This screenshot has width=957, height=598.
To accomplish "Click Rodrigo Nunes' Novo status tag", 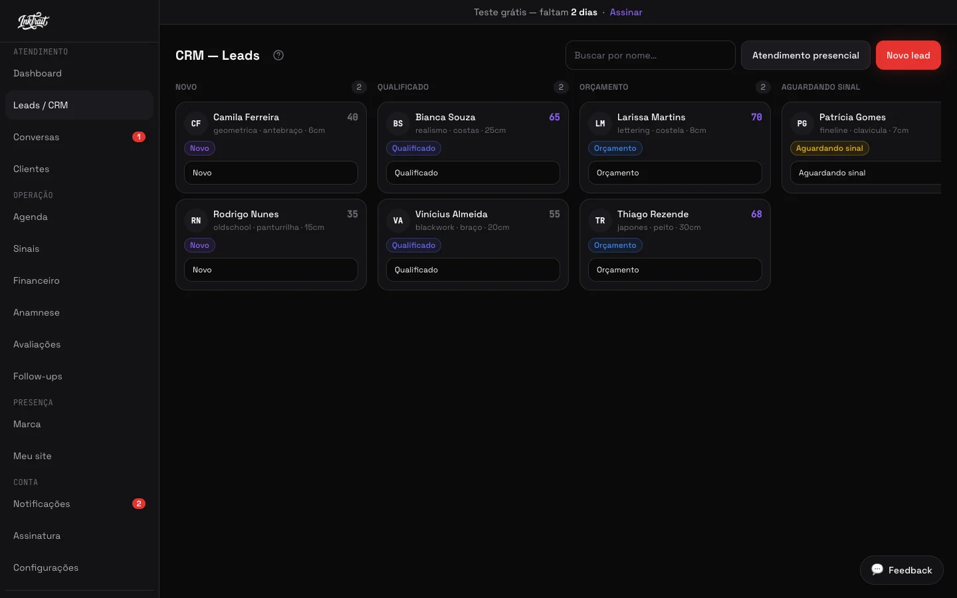I will pos(199,245).
